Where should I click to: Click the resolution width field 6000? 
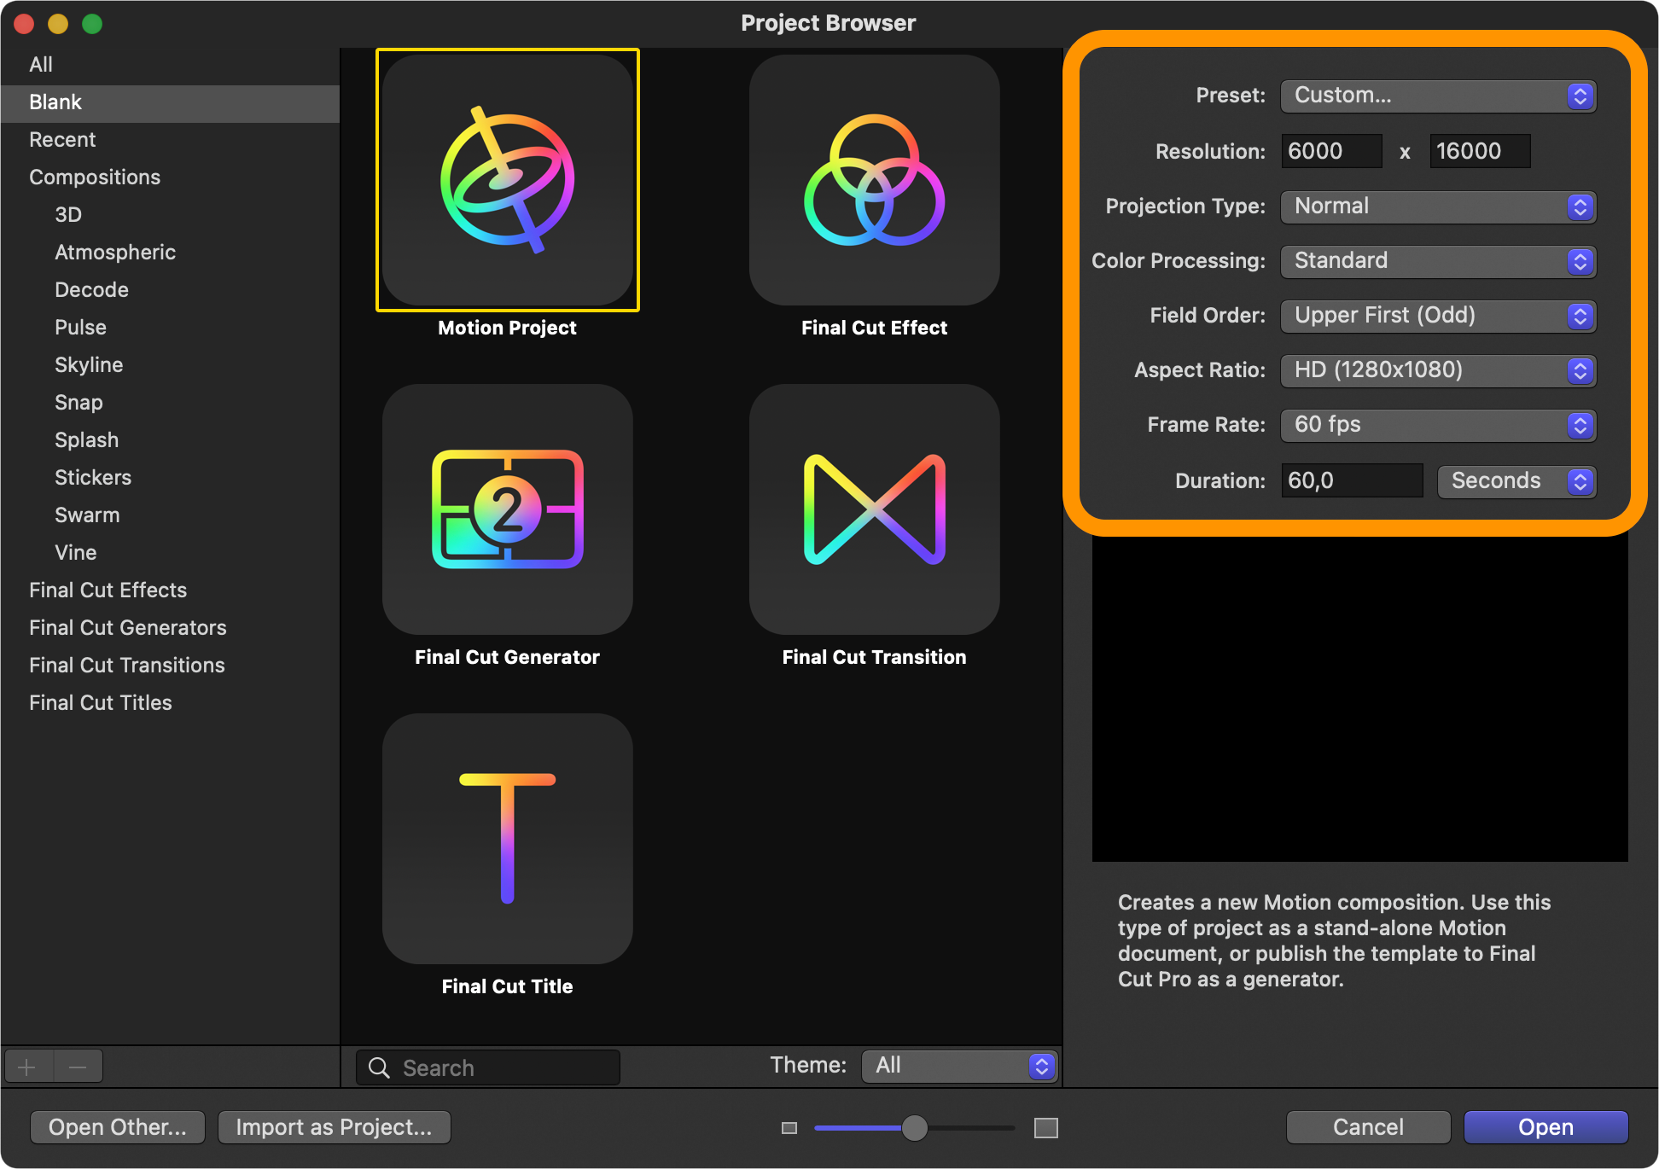[x=1331, y=151]
